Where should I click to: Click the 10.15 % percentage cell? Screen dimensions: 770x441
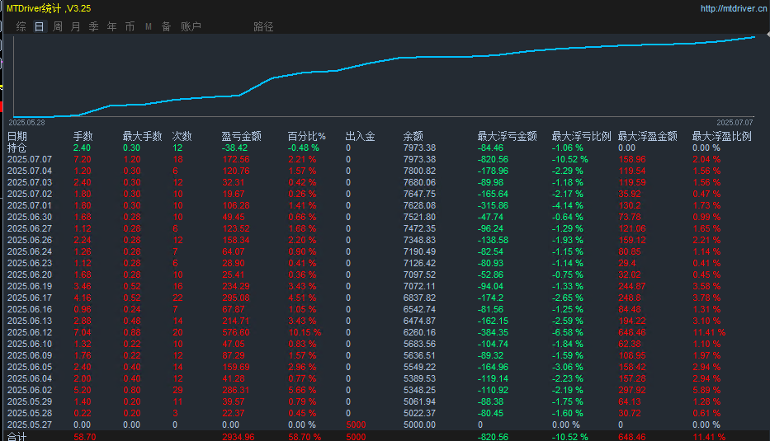tap(305, 332)
